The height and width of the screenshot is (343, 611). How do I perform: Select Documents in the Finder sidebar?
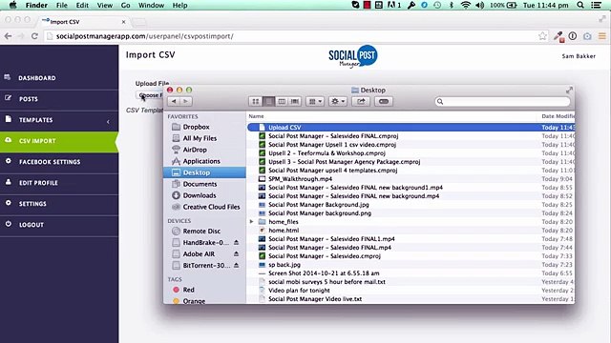coord(200,184)
